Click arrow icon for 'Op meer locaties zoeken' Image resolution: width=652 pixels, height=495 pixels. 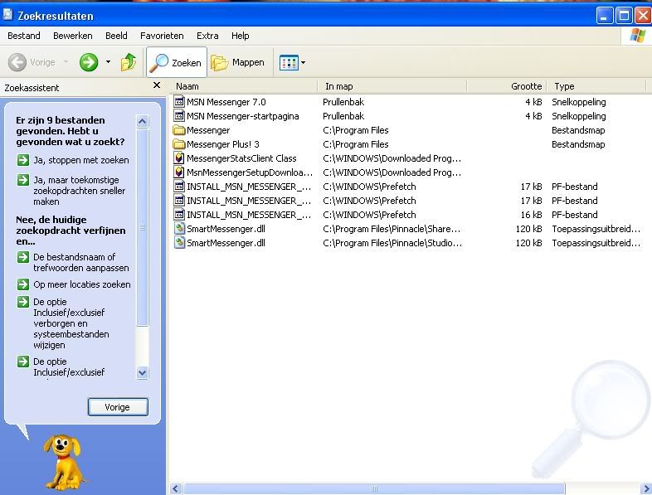(23, 284)
